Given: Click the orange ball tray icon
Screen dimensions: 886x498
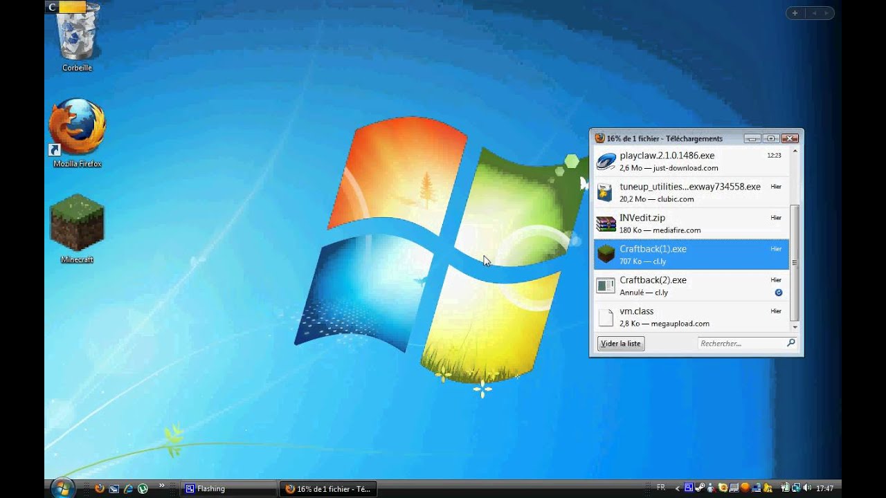Looking at the screenshot, I should pyautogui.click(x=745, y=488).
